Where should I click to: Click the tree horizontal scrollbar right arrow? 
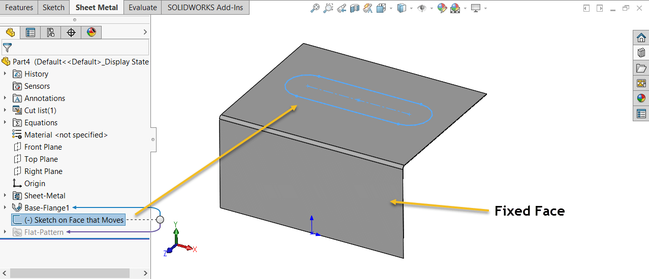point(145,273)
